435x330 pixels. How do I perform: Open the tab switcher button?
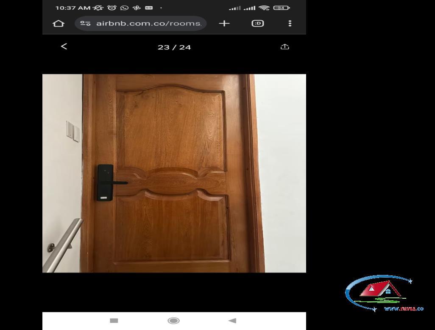(x=258, y=24)
